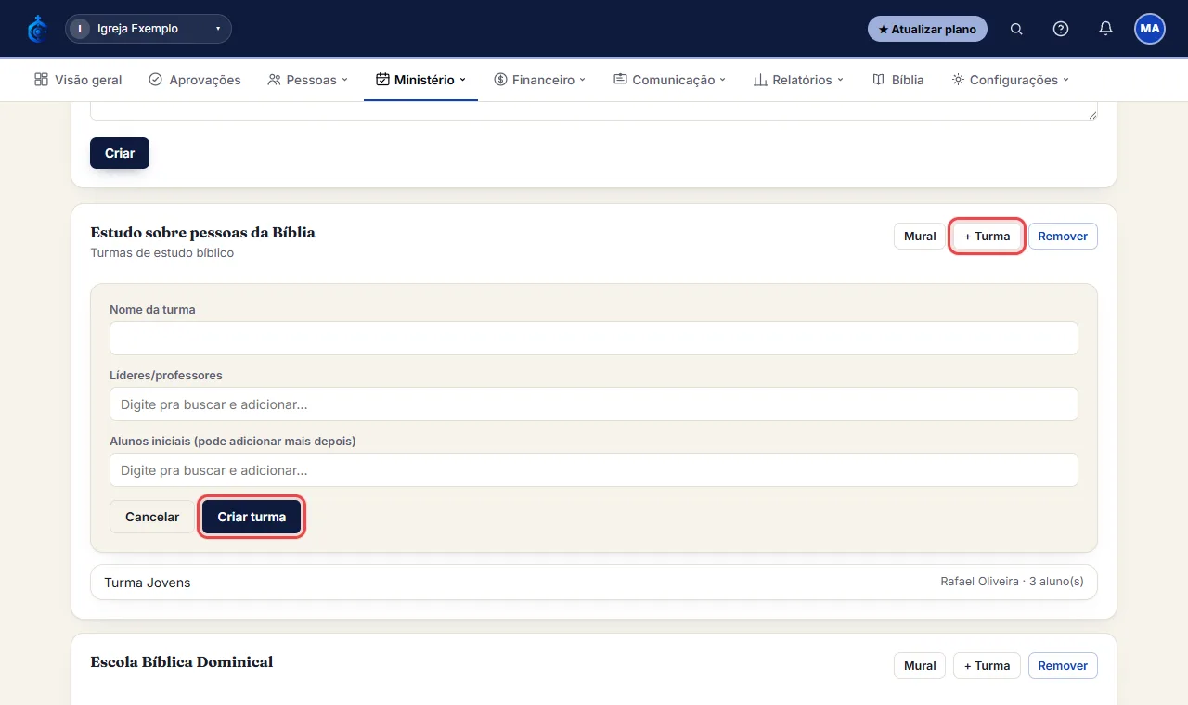Image resolution: width=1188 pixels, height=705 pixels.
Task: Click the textarea resize handle corner
Action: tap(1092, 115)
